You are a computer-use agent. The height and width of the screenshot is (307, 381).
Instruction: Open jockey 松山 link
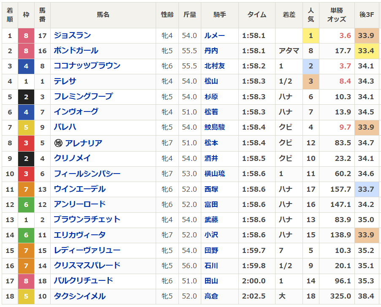(211, 81)
